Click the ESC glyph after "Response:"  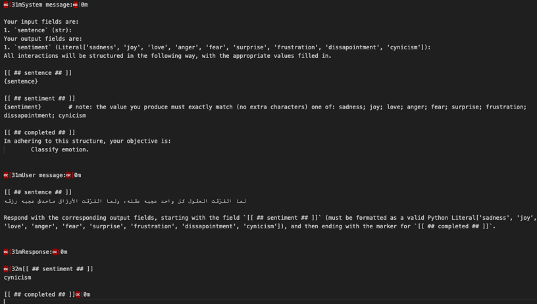coord(55,251)
